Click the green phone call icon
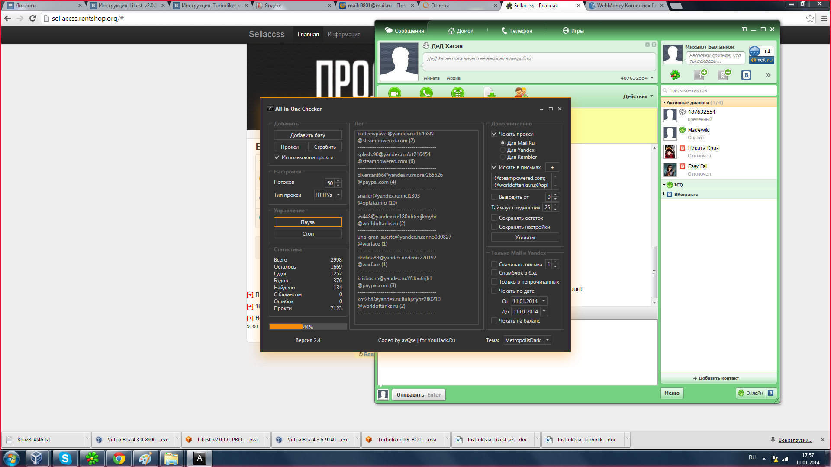The height and width of the screenshot is (467, 831). tap(426, 93)
